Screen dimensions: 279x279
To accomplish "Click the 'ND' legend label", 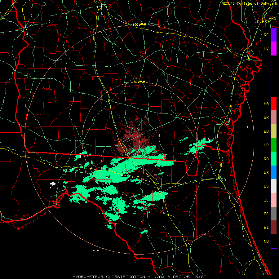I will pyautogui.click(x=266, y=241).
